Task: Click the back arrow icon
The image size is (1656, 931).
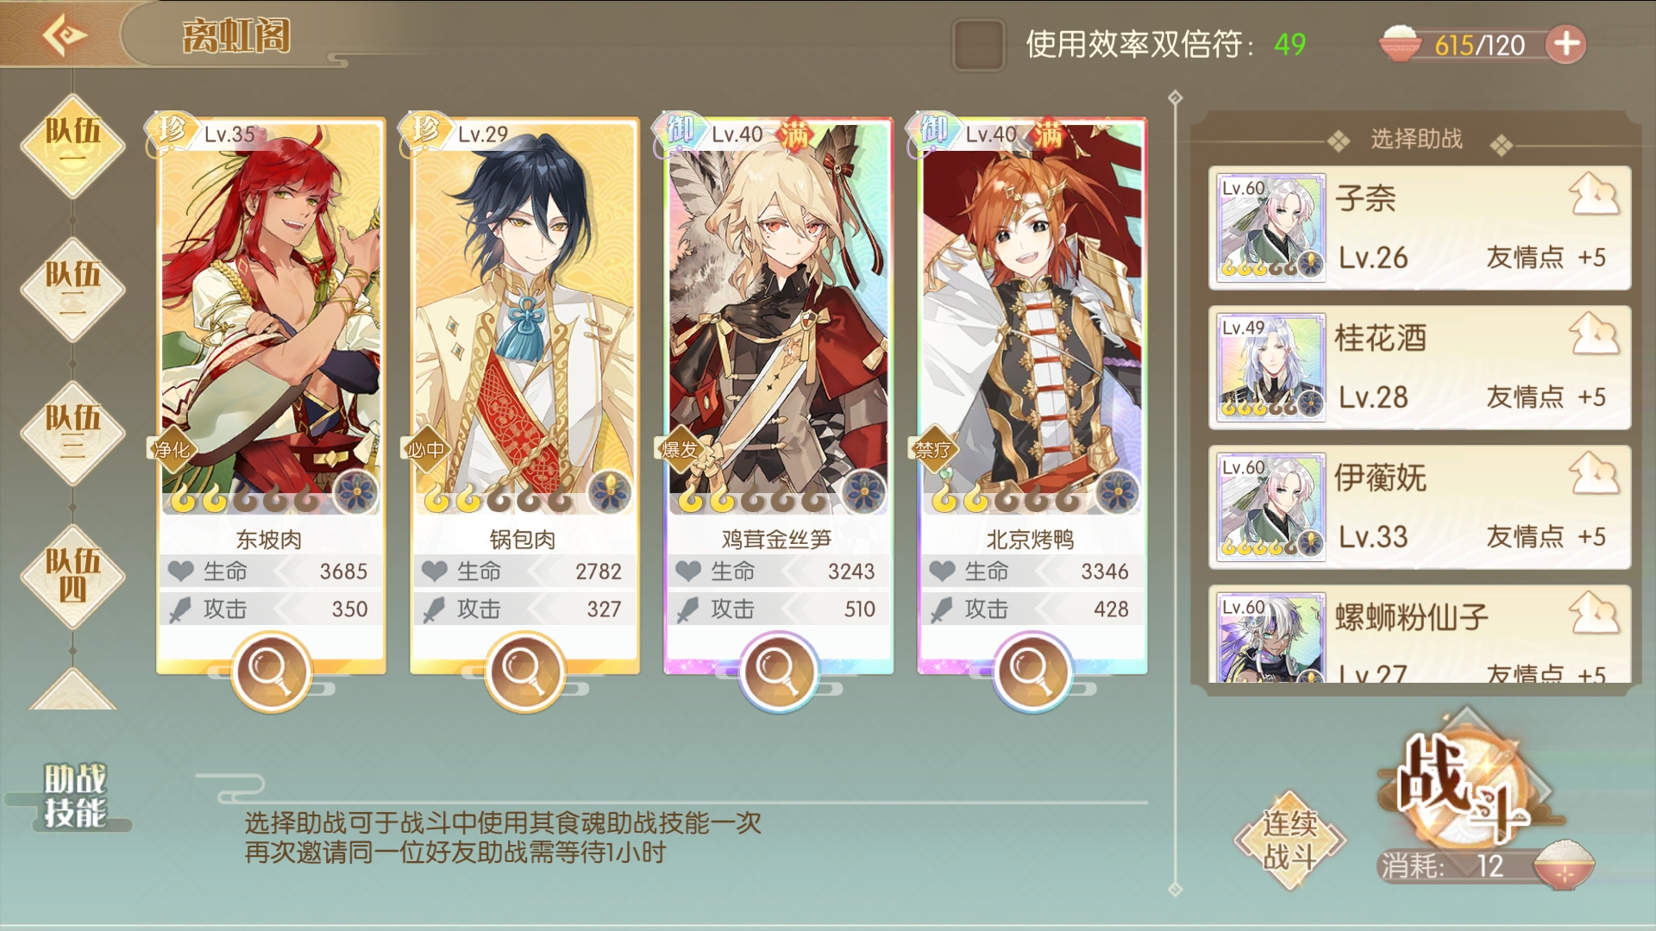Action: [64, 35]
